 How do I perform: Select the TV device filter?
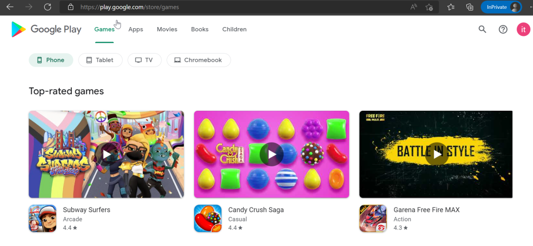(x=145, y=60)
